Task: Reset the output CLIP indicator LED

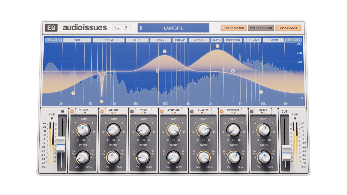Action: pyautogui.click(x=295, y=118)
